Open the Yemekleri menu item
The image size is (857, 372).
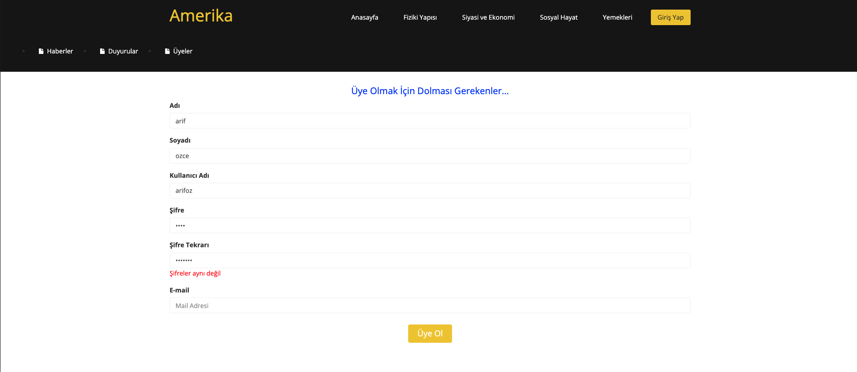pos(617,17)
